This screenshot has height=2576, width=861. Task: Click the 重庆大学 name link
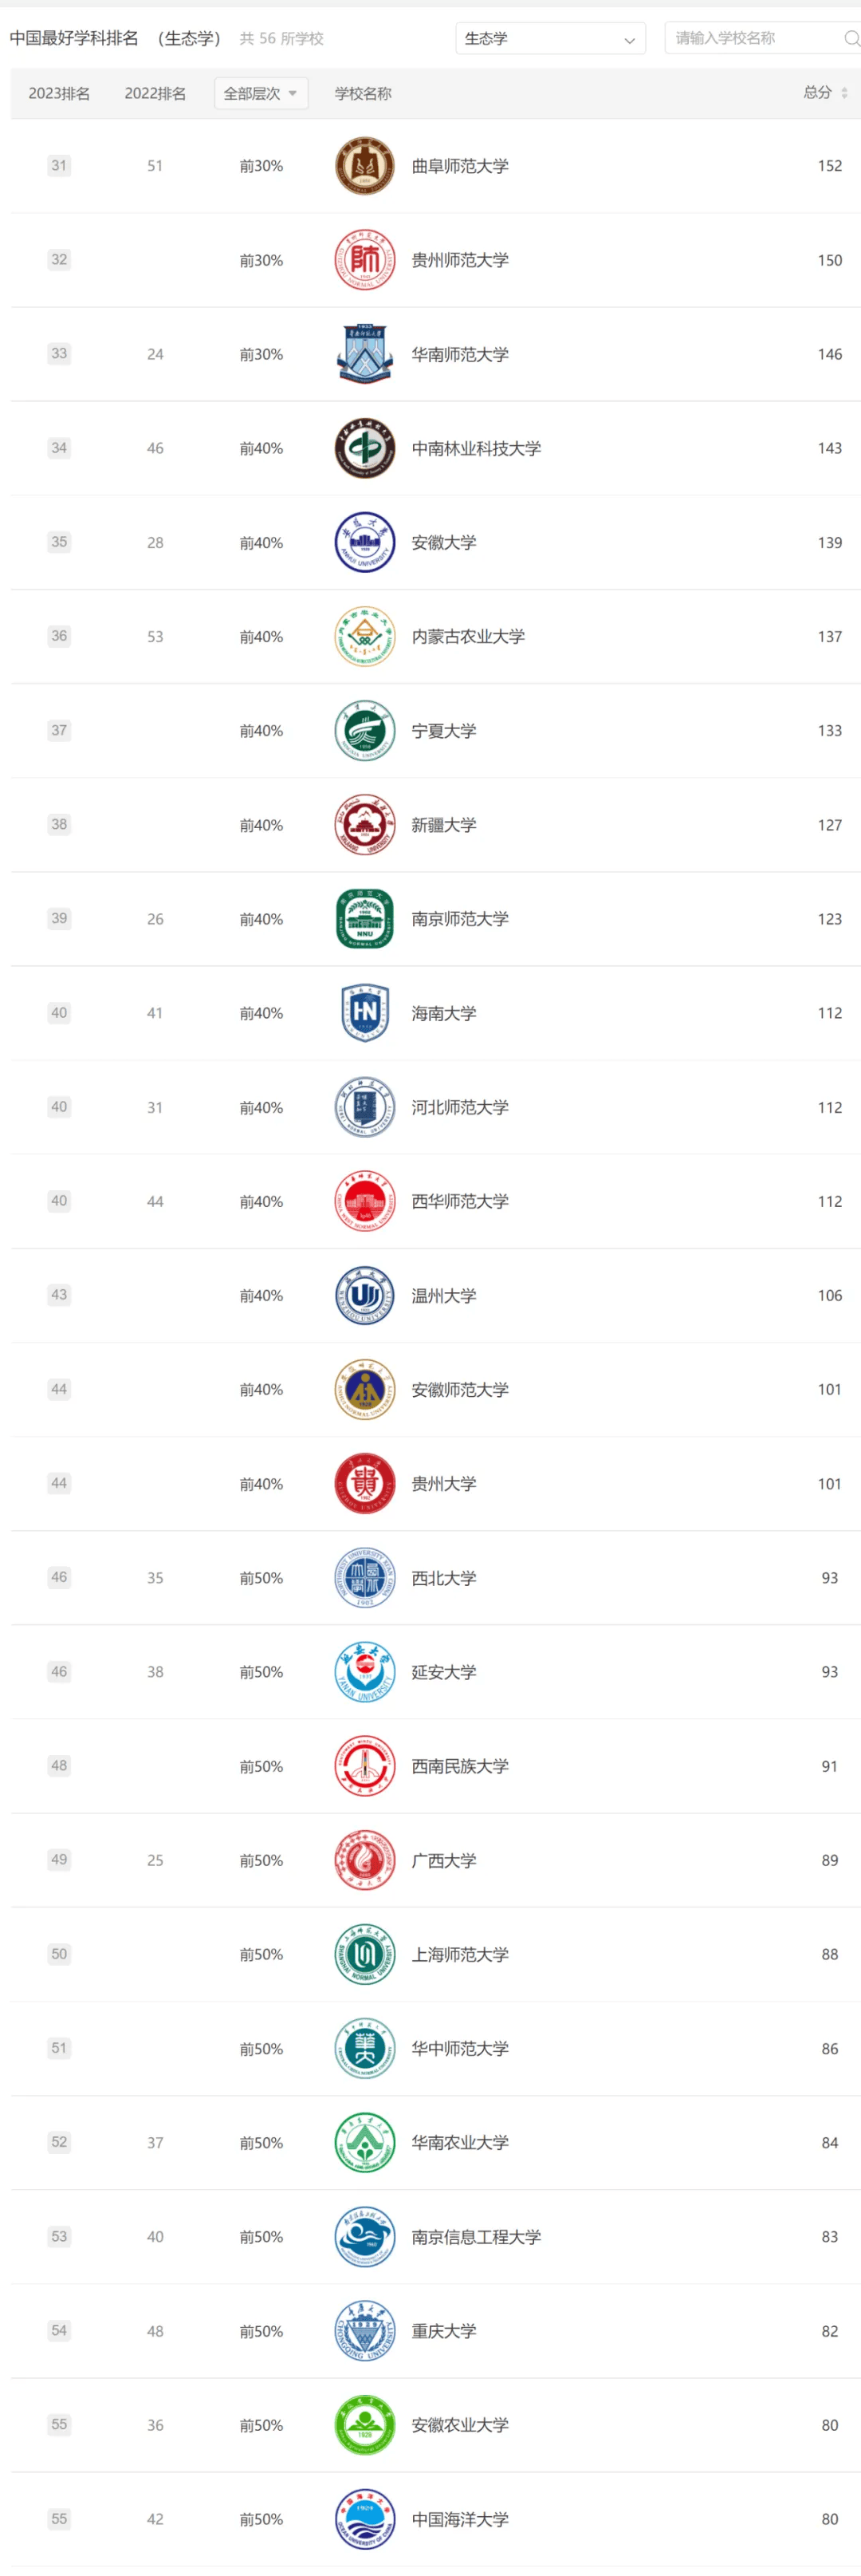click(443, 2331)
